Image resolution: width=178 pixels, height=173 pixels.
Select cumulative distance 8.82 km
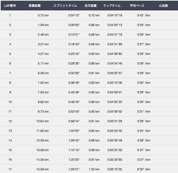coord(43,102)
